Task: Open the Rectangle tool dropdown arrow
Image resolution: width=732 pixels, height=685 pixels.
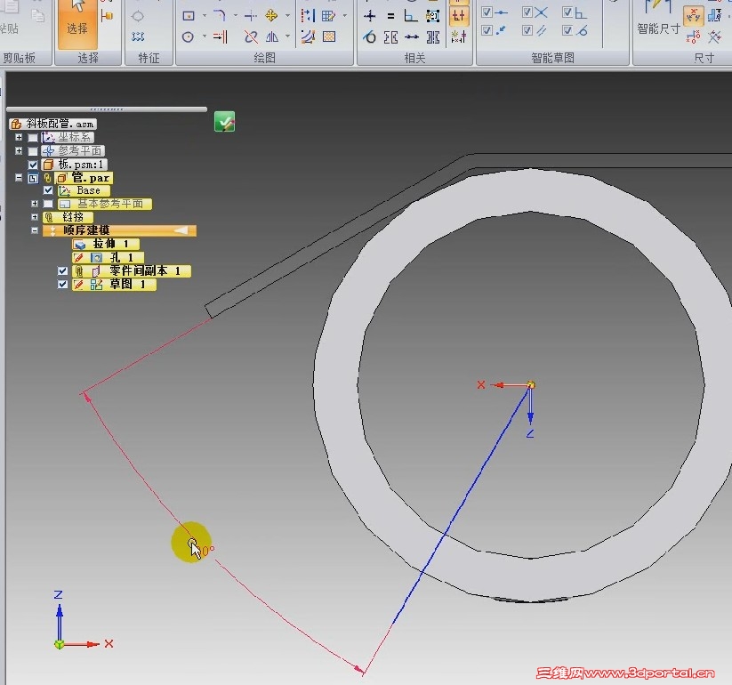Action: [x=205, y=16]
